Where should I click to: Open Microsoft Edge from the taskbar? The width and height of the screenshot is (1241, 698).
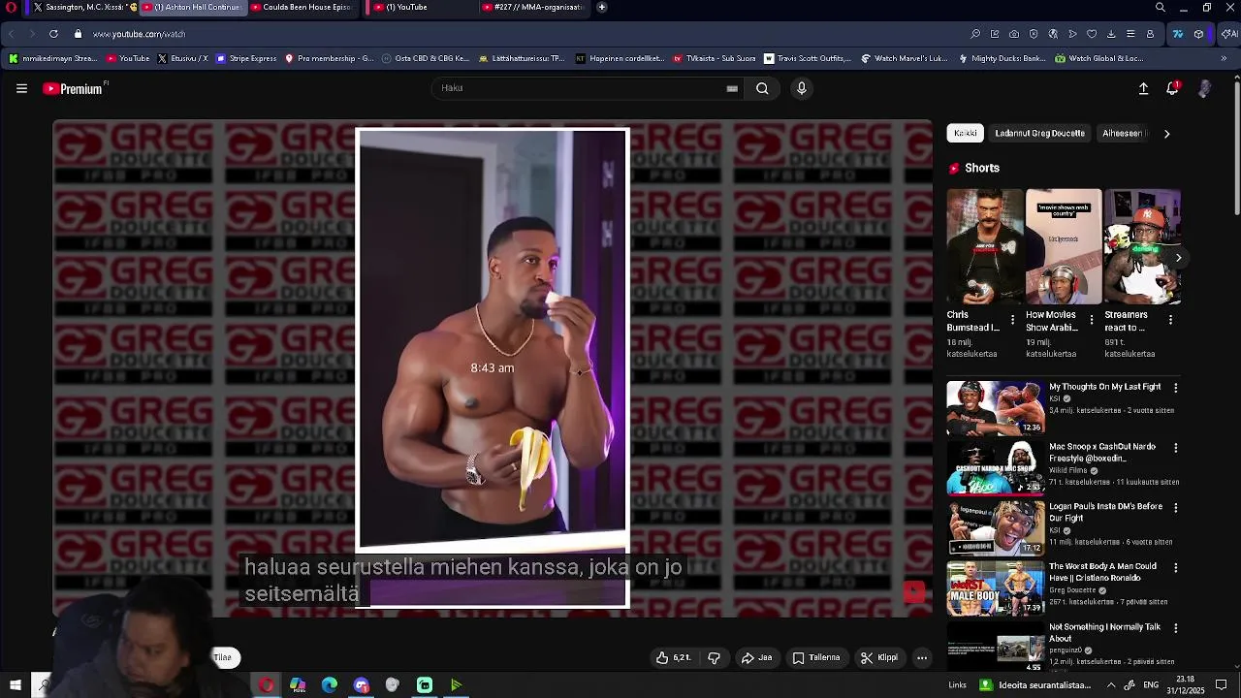330,685
